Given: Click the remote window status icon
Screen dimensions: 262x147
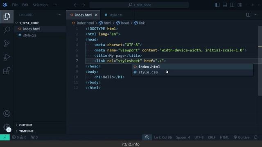Looking at the screenshot, I should [5, 137].
